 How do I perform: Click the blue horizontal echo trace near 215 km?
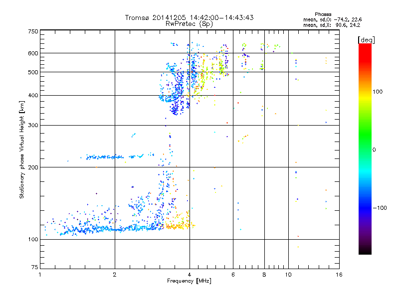tap(104, 157)
